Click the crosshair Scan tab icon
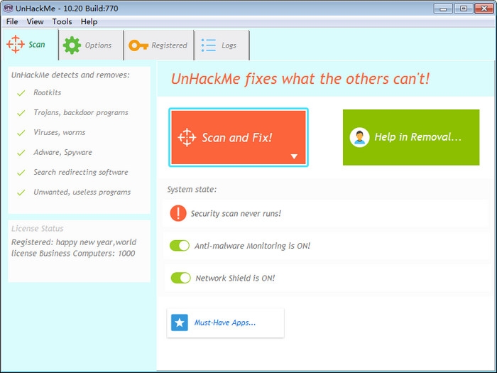497x373 pixels. pyautogui.click(x=15, y=44)
